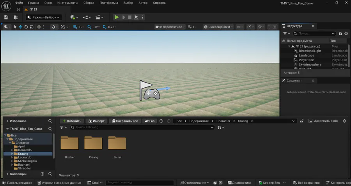
Task: Toggle scale snapping in the viewport
Action: (105, 27)
